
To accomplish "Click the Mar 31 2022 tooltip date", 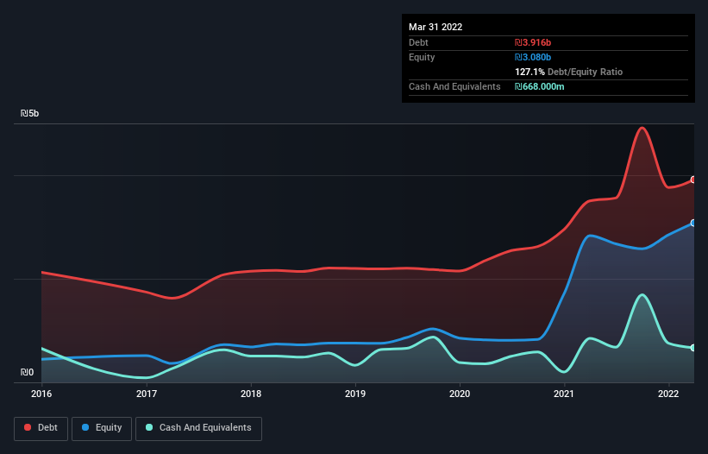I will coord(435,27).
